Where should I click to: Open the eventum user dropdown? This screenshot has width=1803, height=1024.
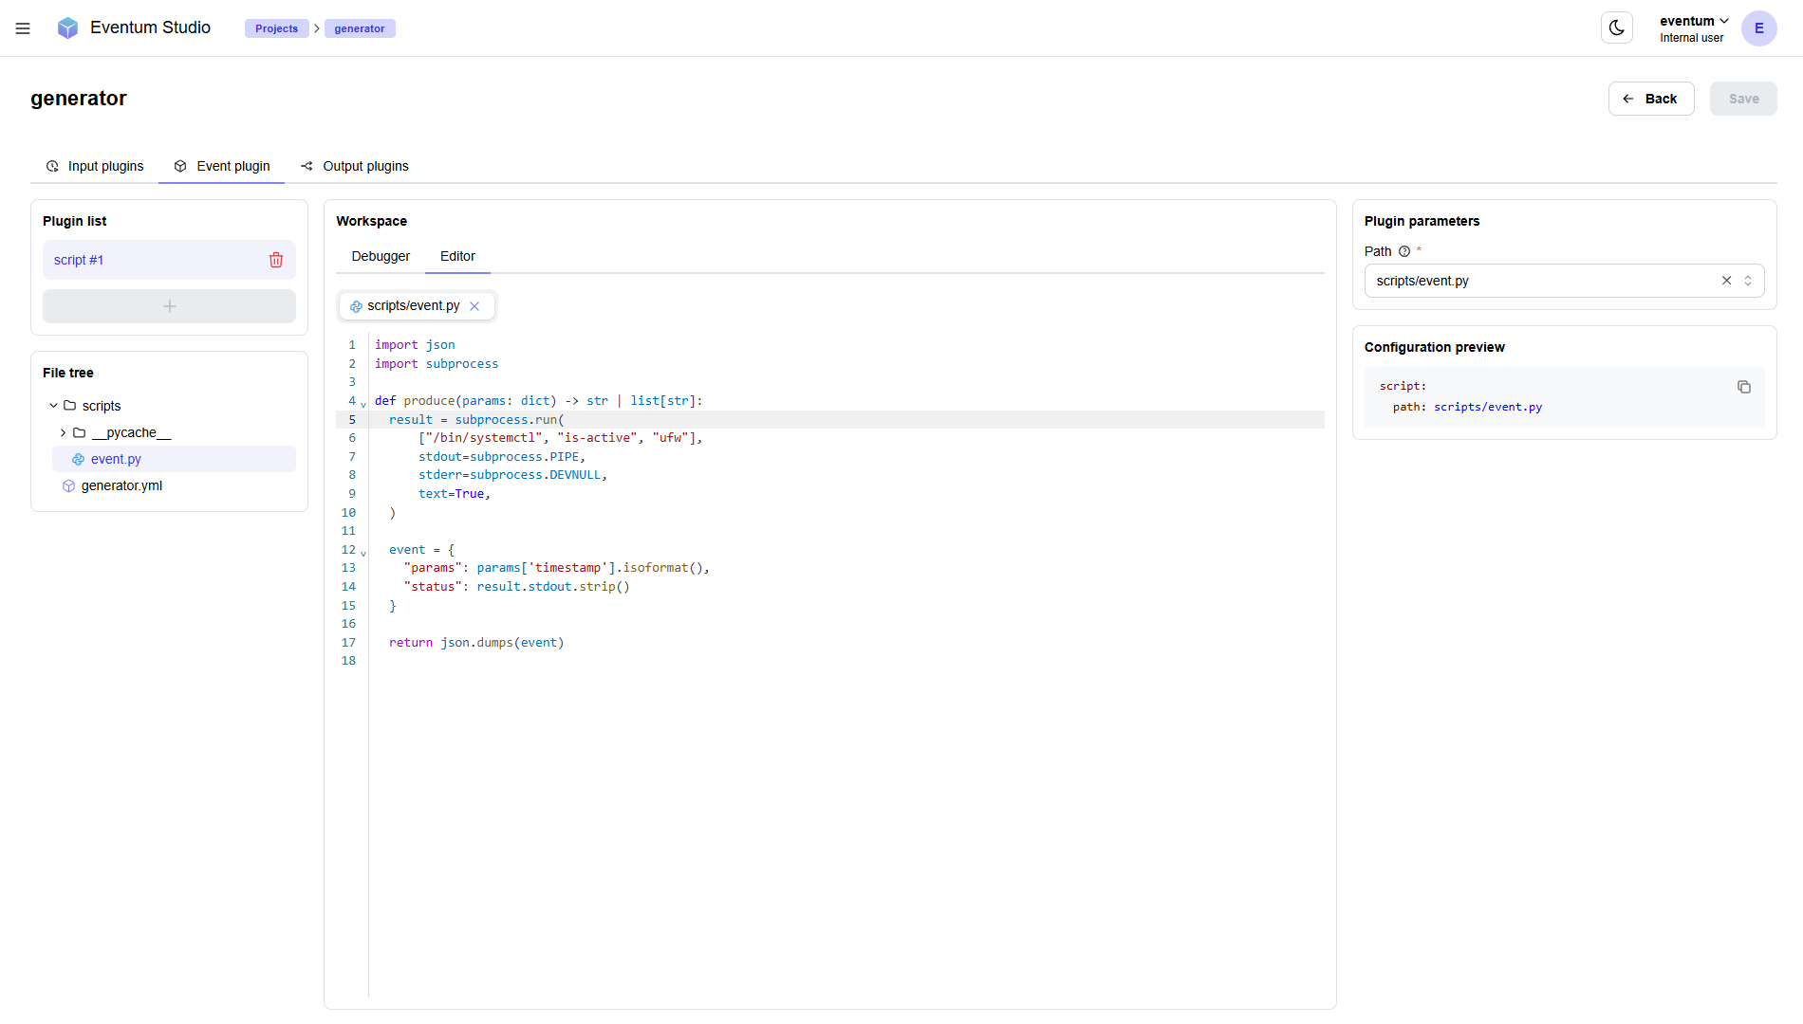(x=1694, y=21)
